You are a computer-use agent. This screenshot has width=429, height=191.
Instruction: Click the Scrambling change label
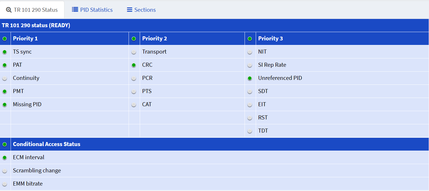(x=37, y=171)
